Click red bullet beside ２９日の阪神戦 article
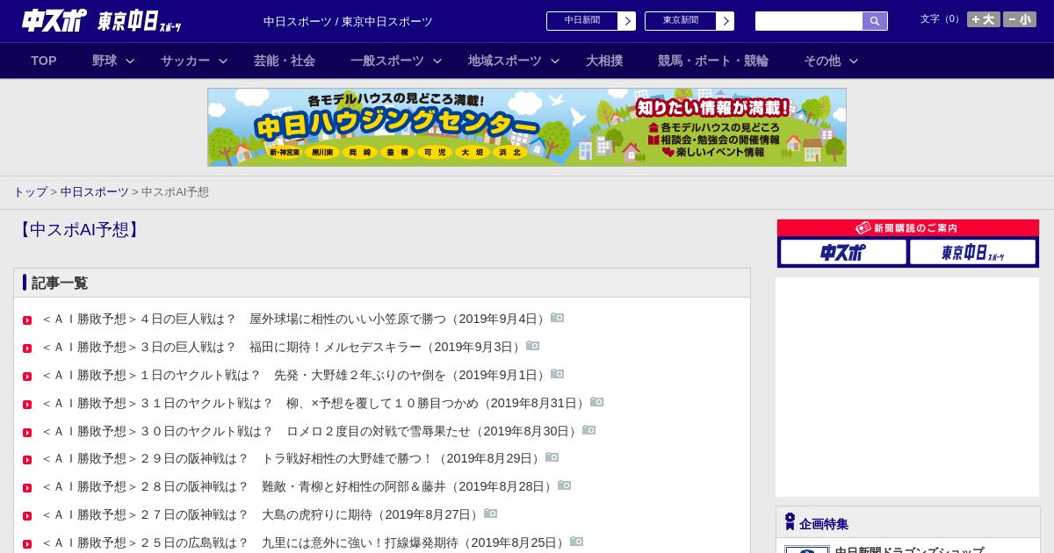Screen dimensions: 1054x553 click(x=27, y=460)
